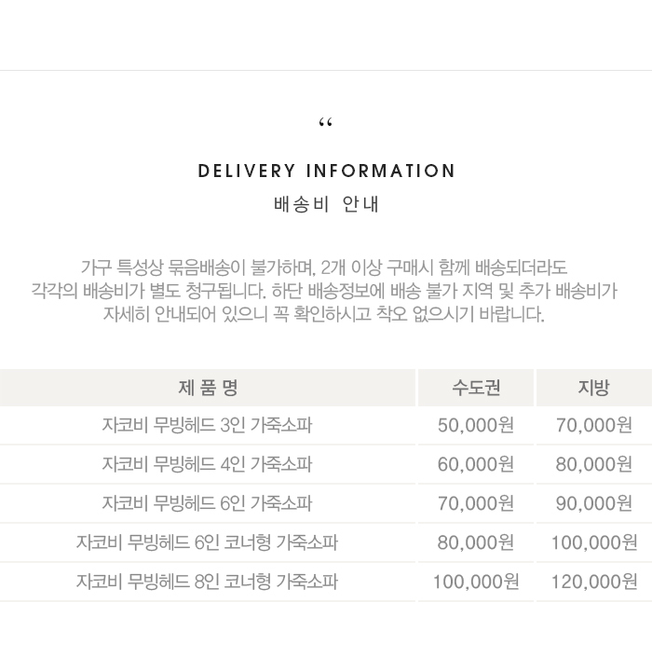The height and width of the screenshot is (671, 652).
Task: Click 자코비 무빙헤드 8인 코너형 가죽소파 name
Action: 207,582
